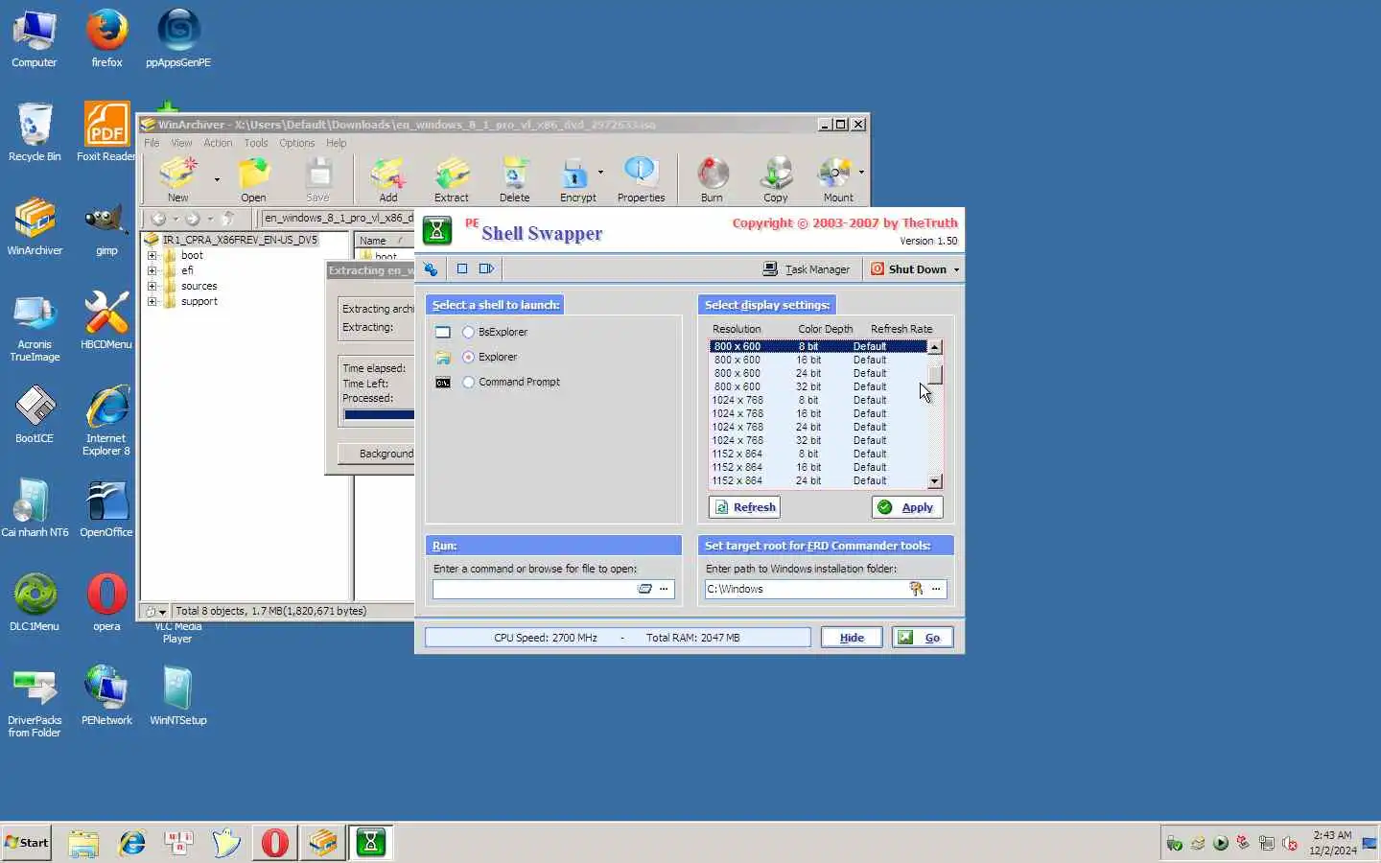Select the BsExplorer shell radio button
Image resolution: width=1381 pixels, height=863 pixels.
pos(468,332)
